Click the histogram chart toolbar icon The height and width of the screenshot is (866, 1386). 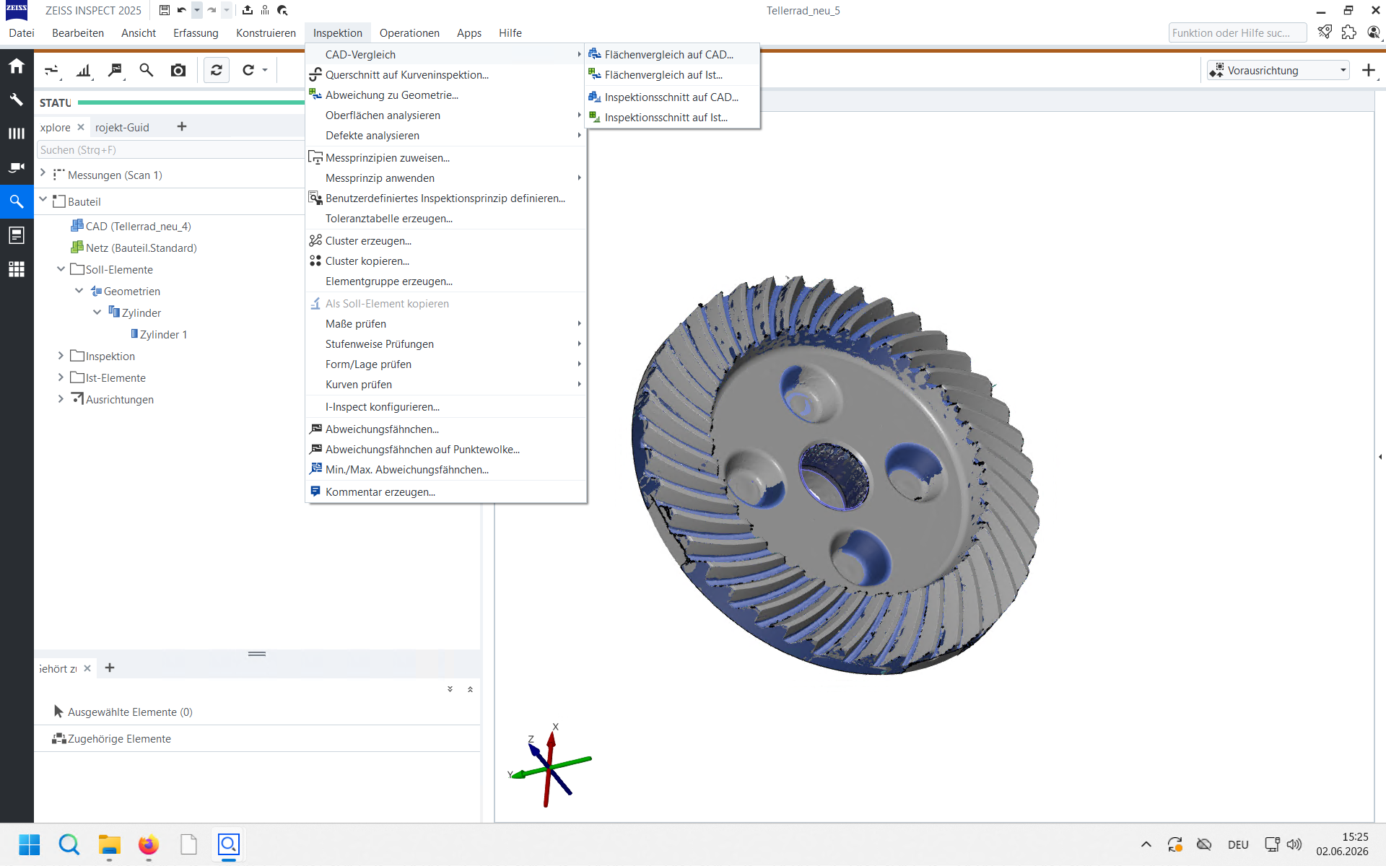(84, 70)
